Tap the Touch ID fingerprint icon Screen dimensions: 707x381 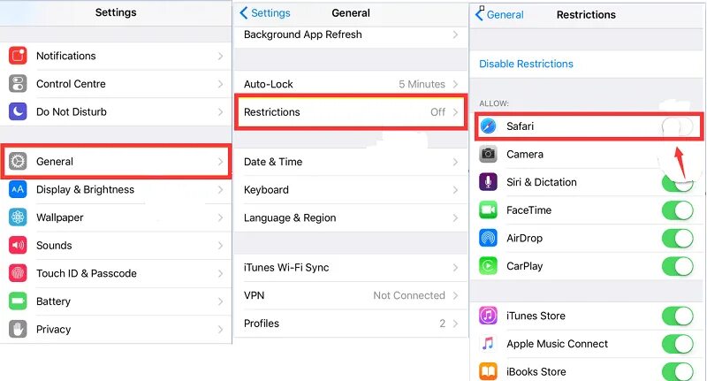(x=18, y=273)
